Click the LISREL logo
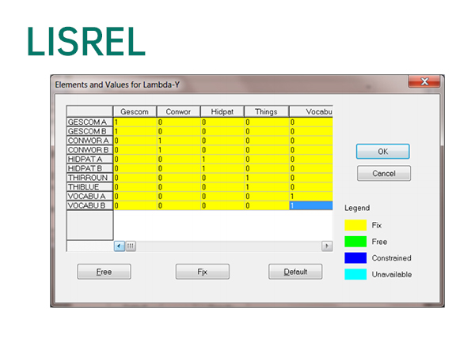475x353 pixels. [x=86, y=42]
